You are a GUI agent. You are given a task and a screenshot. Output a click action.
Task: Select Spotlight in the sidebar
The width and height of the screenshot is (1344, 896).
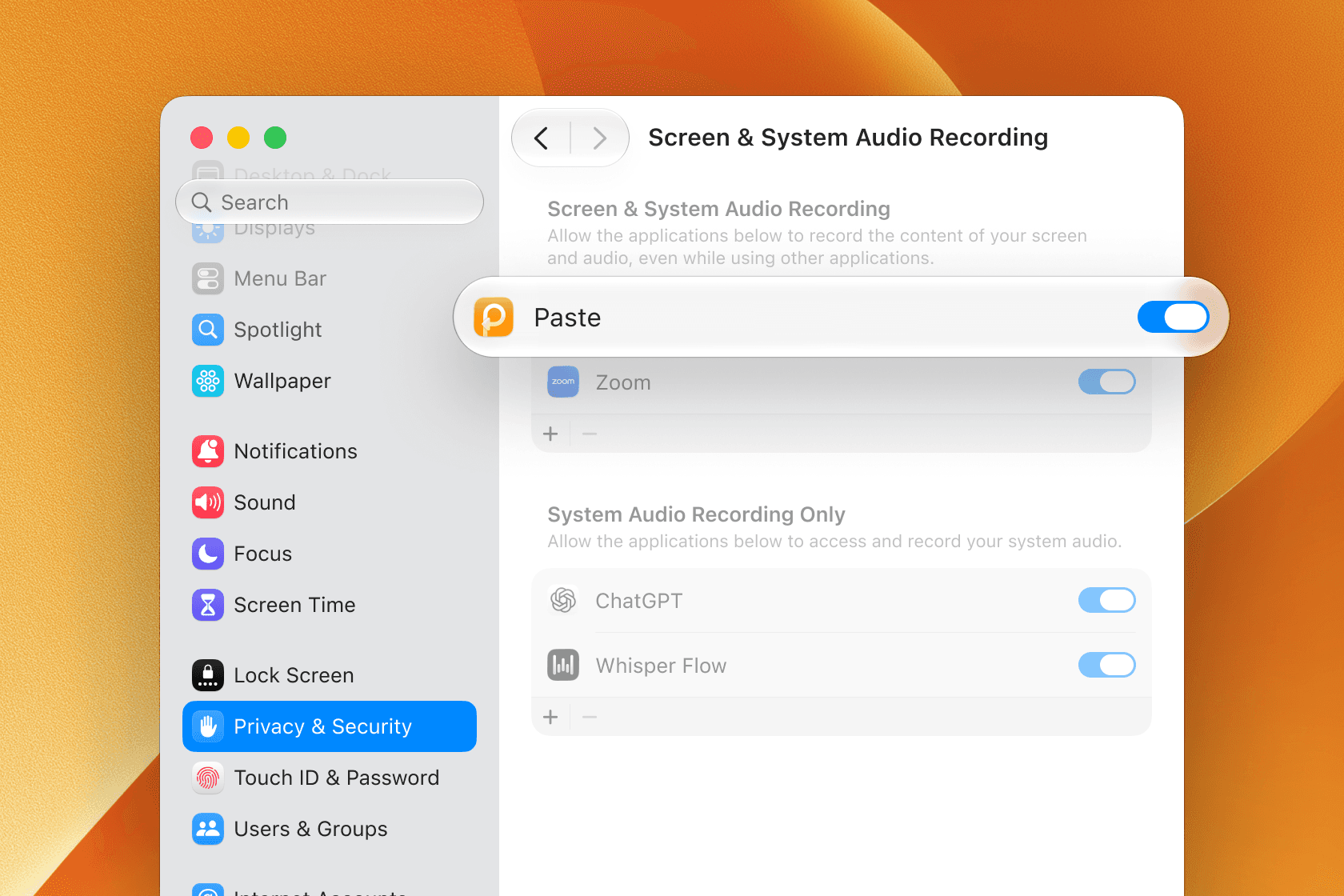click(330, 330)
